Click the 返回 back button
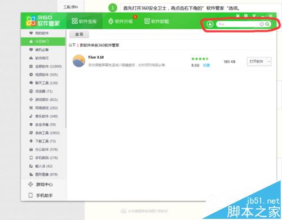 pos(79,34)
